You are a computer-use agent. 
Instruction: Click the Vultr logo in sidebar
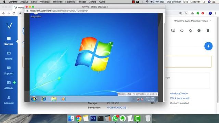point(9,26)
